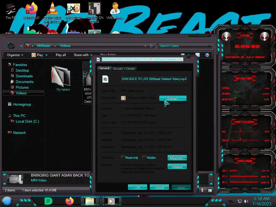Viewport: 276px width, 207px height.
Task: Click the file name field in Properties
Action: pyautogui.click(x=154, y=79)
